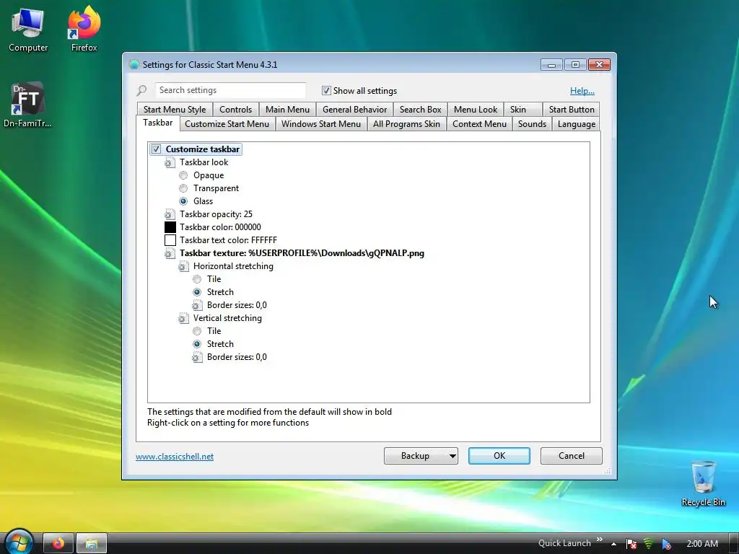Screen dimensions: 739x554
Task: Select Tile under Horizontal stretching
Action: [197, 279]
